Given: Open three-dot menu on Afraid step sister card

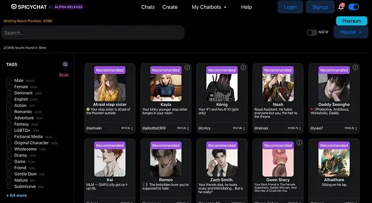Looking at the screenshot, I should point(132,128).
